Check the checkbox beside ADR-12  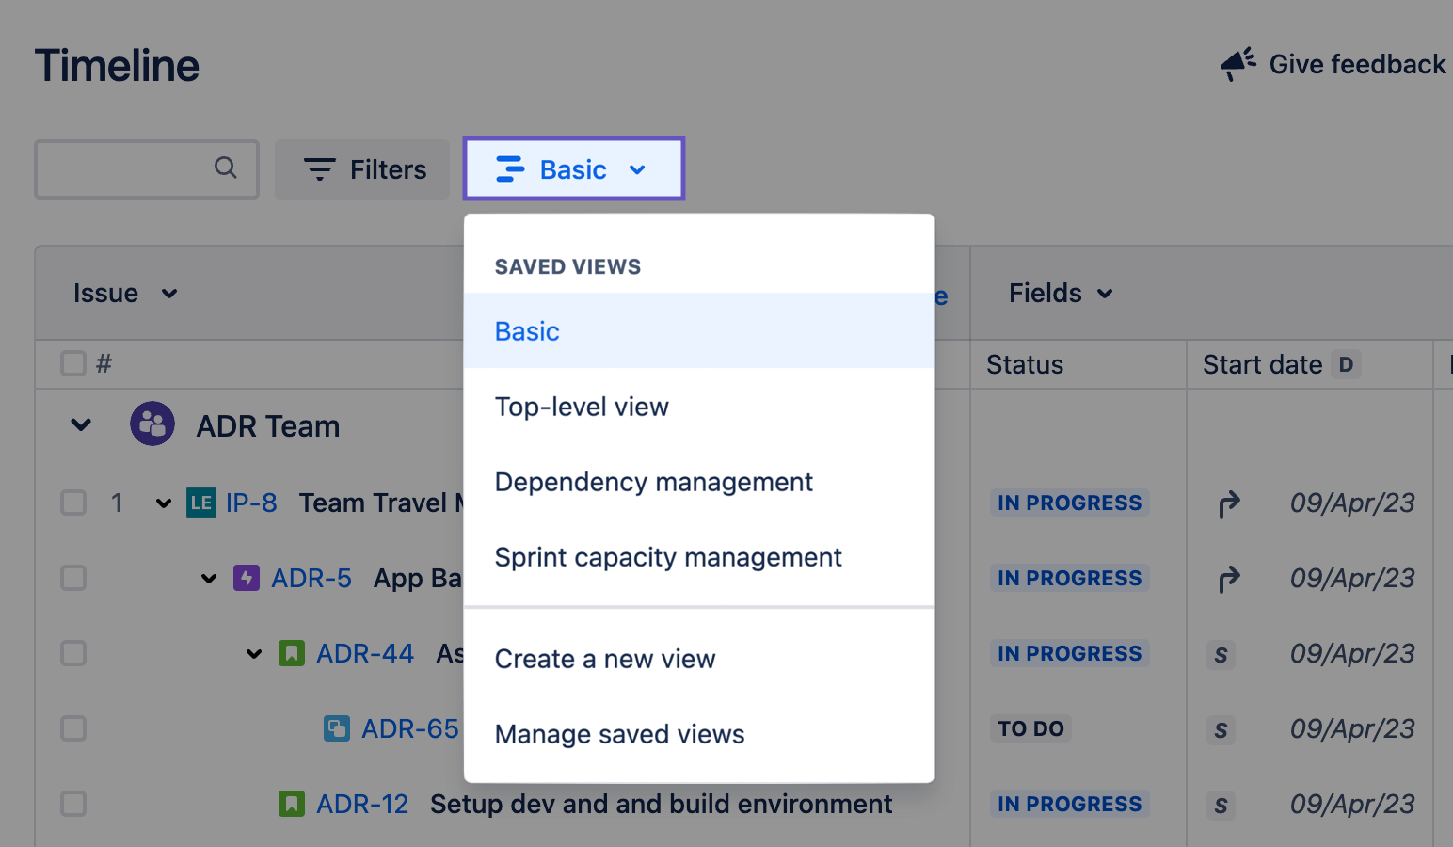tap(72, 804)
